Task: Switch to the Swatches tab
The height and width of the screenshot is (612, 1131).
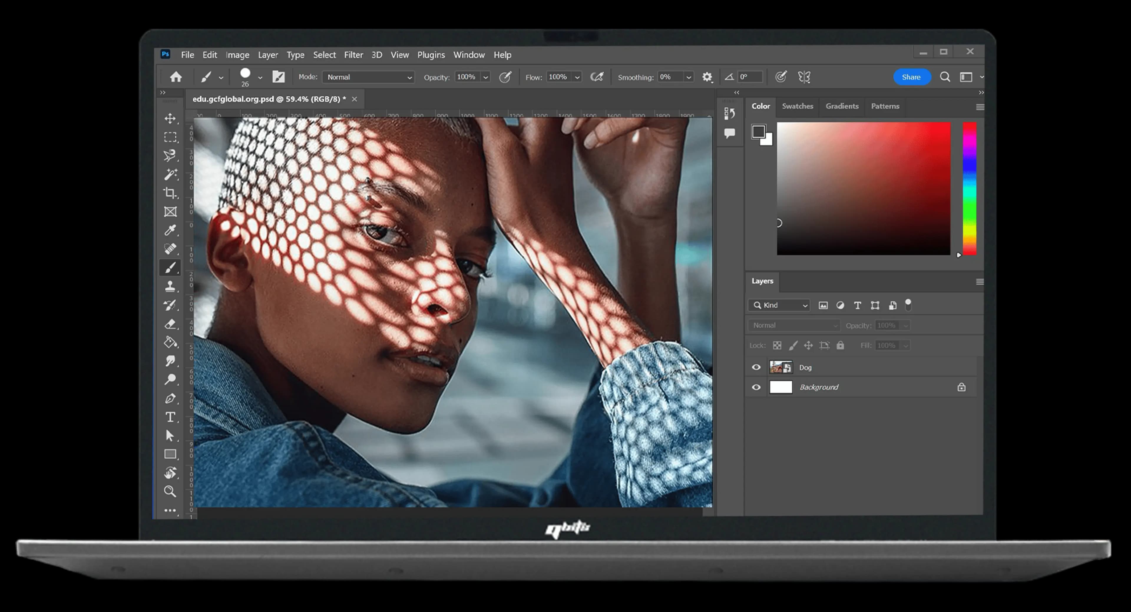Action: 797,106
